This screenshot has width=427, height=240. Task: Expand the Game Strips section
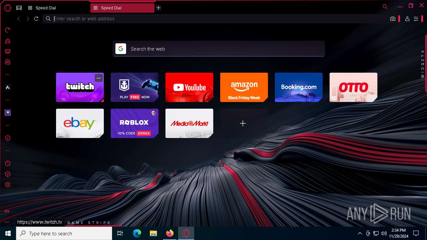point(89,223)
